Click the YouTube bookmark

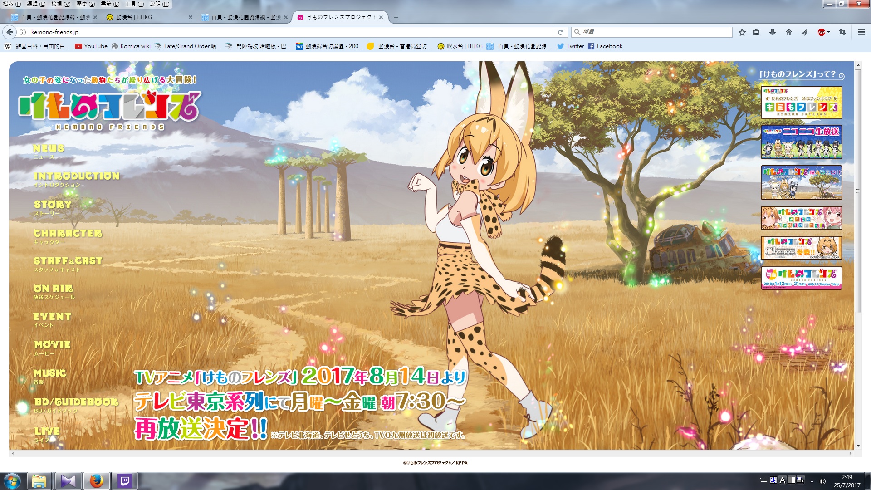91,46
